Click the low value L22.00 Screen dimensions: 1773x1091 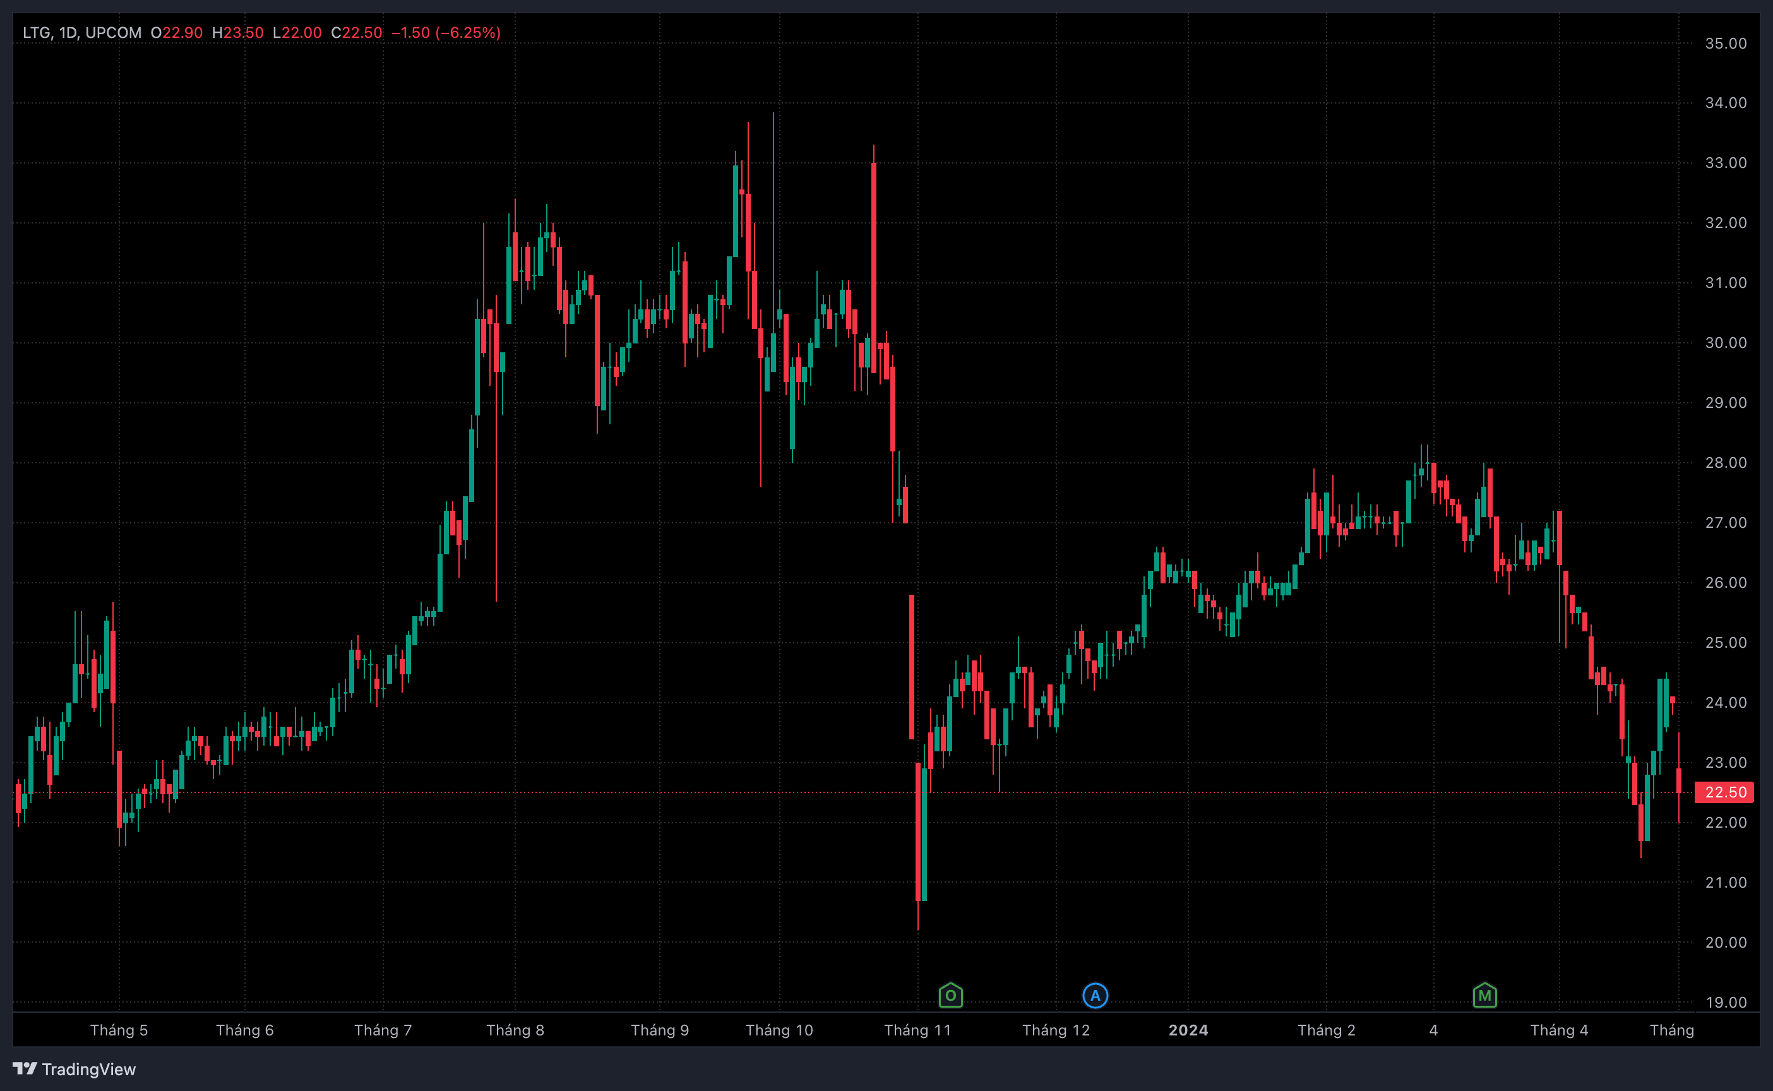(x=297, y=32)
